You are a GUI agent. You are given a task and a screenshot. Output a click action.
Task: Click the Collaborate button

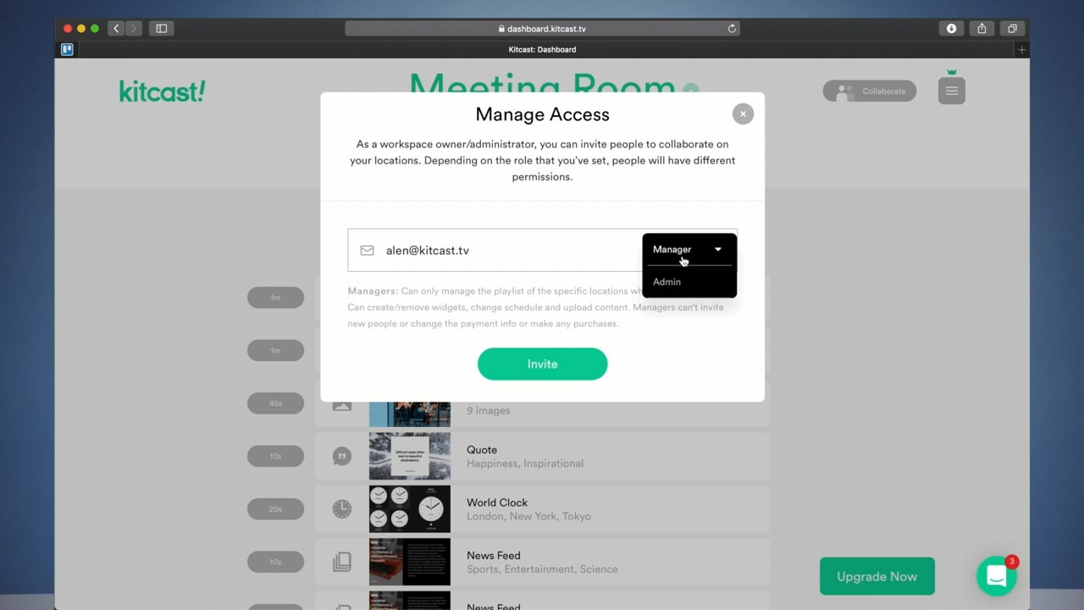(x=870, y=91)
